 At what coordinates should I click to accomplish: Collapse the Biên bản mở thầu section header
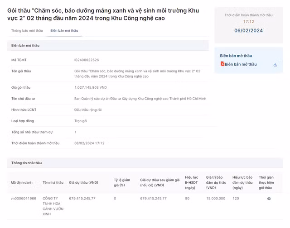pyautogui.click(x=25, y=46)
